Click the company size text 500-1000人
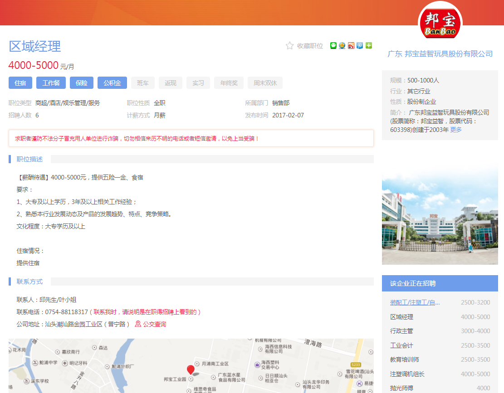 pyautogui.click(x=423, y=80)
